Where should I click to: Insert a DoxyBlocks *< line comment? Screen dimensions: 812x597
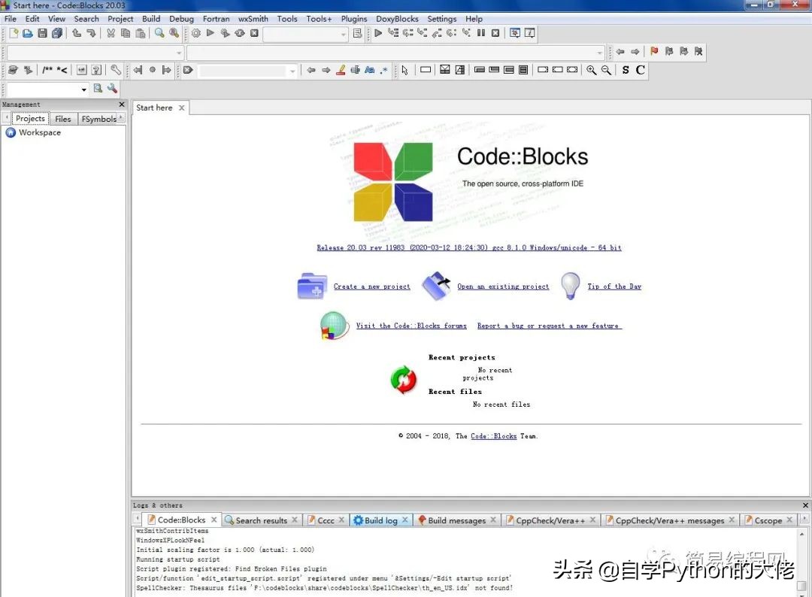[x=62, y=70]
